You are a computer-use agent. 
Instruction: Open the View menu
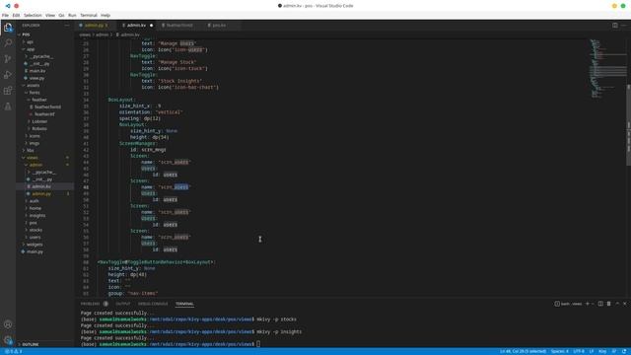50,16
